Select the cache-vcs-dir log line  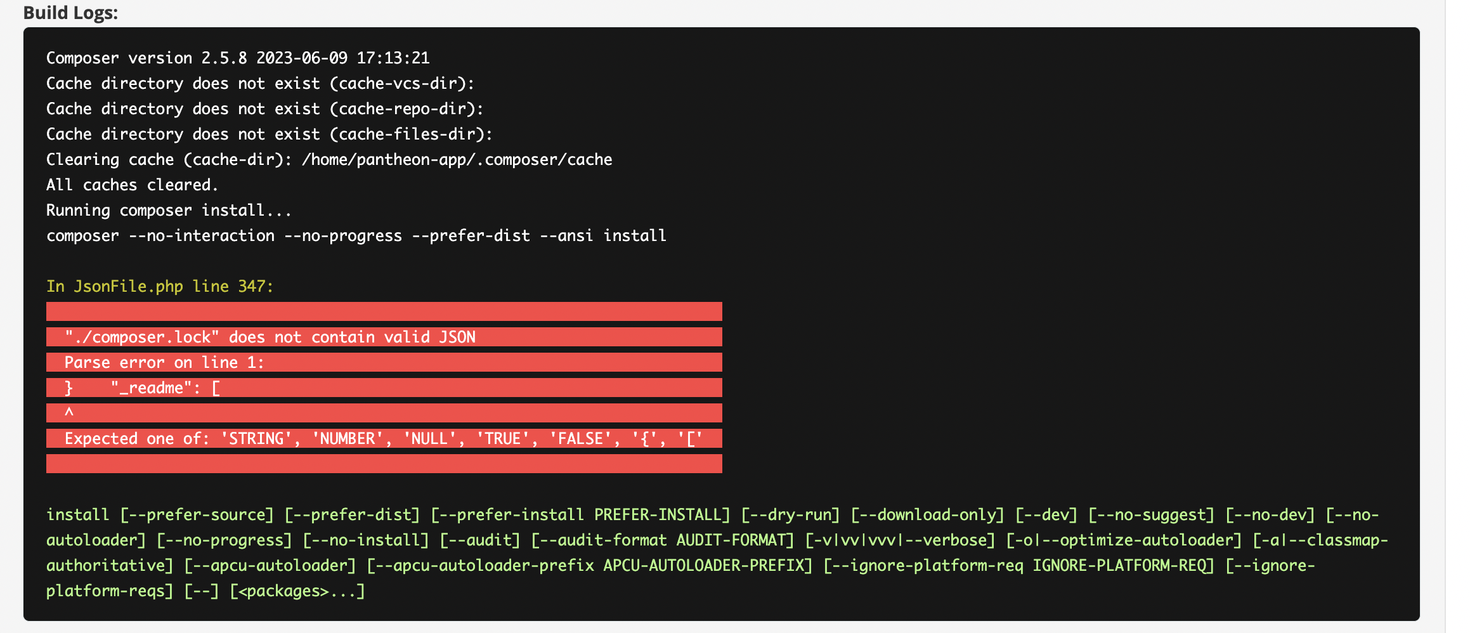point(260,83)
